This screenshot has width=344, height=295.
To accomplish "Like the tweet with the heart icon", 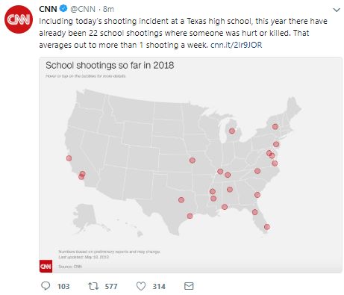I will 141,286.
